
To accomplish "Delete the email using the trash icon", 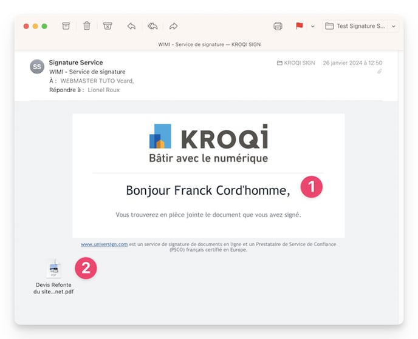I will (x=87, y=26).
